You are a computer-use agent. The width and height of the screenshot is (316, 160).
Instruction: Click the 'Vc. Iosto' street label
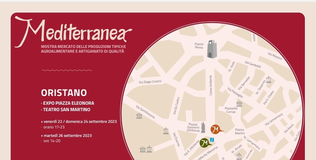[x=232, y=66]
